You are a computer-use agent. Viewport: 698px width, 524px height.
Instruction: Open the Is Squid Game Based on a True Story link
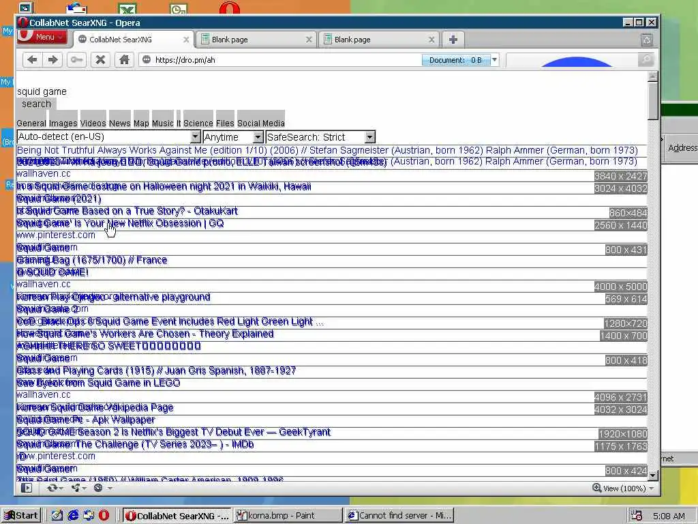(x=127, y=211)
